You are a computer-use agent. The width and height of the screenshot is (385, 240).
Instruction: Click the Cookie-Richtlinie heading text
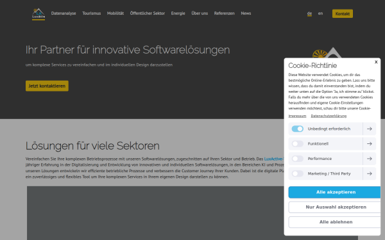(312, 66)
